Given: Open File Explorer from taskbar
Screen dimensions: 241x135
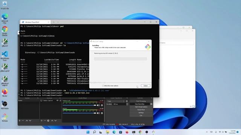Looking at the screenshot, I should point(107,132).
